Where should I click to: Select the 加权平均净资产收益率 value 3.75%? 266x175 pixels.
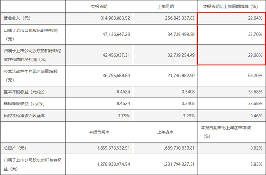pyautogui.click(x=124, y=116)
